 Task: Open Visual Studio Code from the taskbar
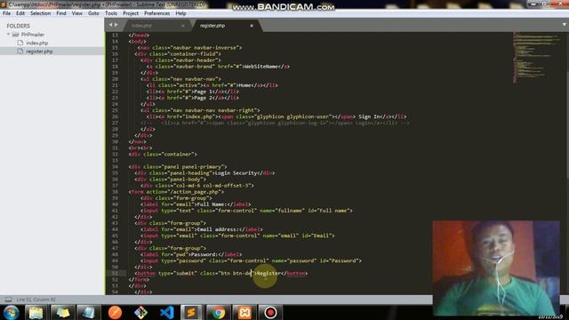click(167, 313)
